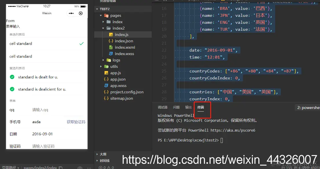
Task: Click the index.json braces icon
Action: pyautogui.click(x=111, y=41)
